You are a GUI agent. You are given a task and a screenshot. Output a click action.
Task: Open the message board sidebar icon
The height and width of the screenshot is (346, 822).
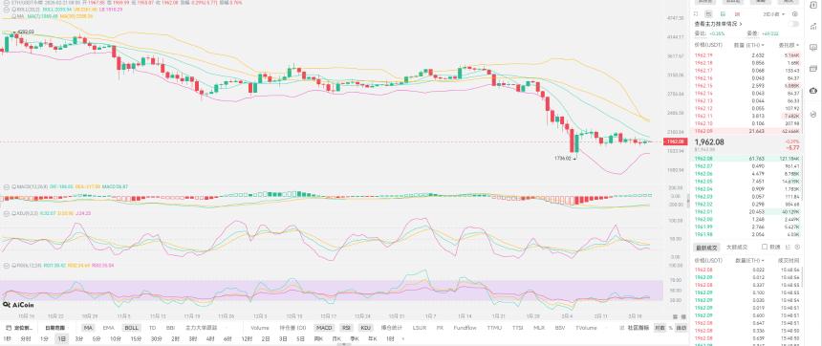pos(813,47)
